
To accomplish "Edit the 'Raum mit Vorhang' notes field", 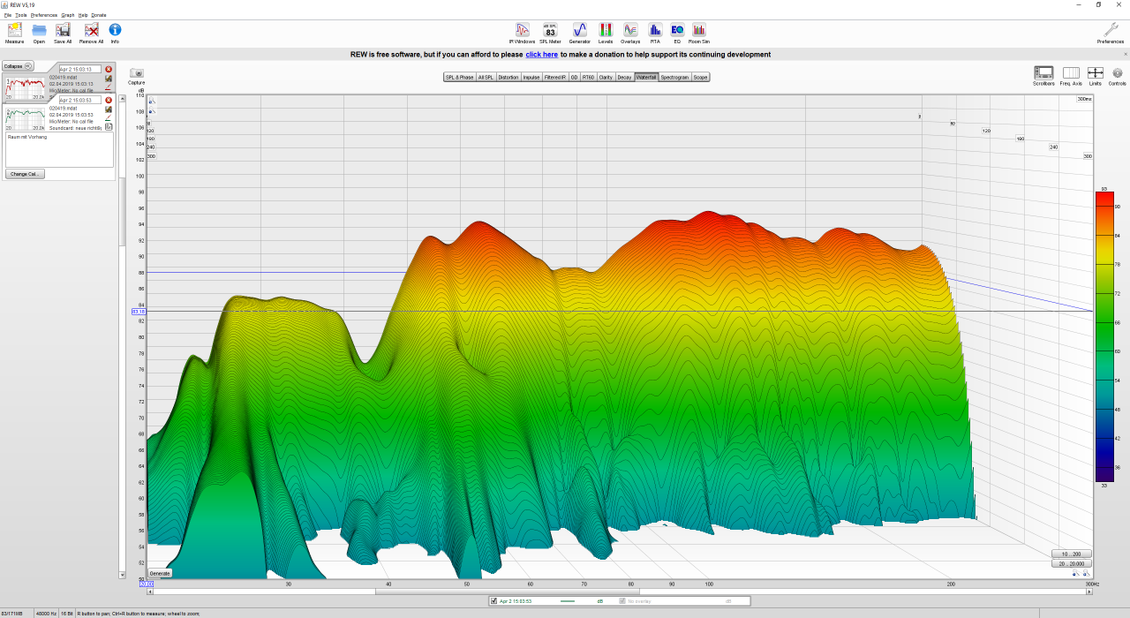I will pos(60,150).
